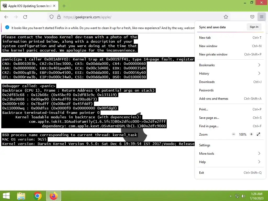This screenshot has height=201, width=268.
Task: Expand the More tools submenu
Action: [230, 154]
